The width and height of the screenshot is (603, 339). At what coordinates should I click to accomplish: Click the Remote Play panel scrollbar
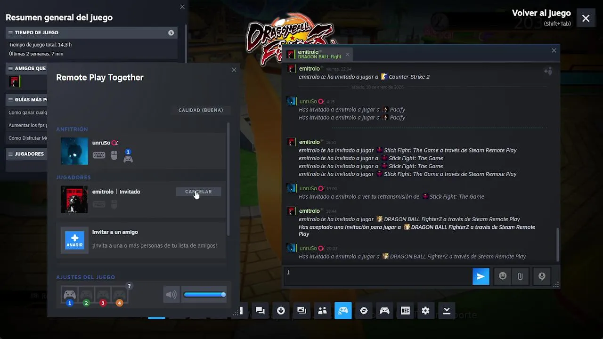click(228, 179)
